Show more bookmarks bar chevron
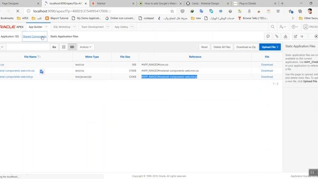Viewport: 318px width, 179px height. (x=293, y=18)
